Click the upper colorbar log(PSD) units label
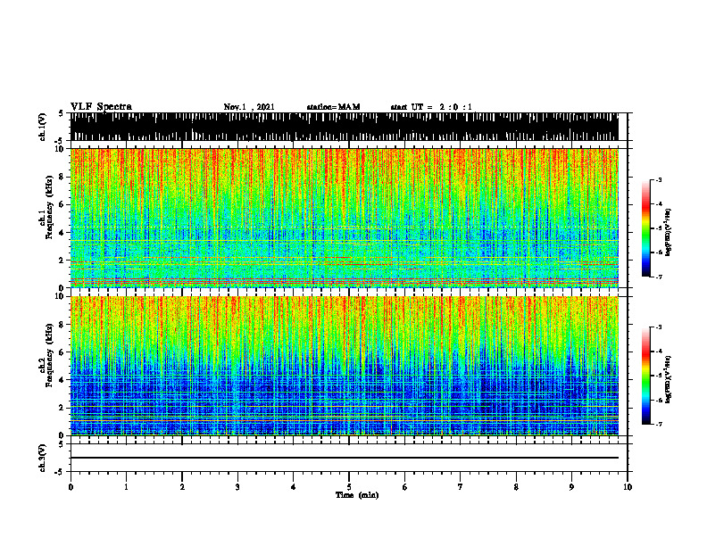 pyautogui.click(x=669, y=233)
